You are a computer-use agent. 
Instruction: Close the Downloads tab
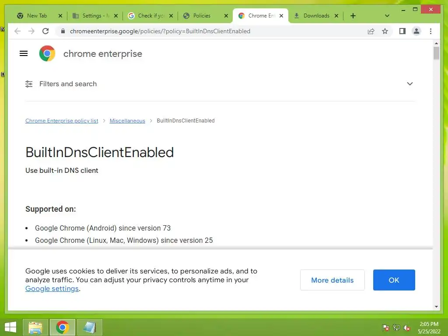click(x=336, y=16)
